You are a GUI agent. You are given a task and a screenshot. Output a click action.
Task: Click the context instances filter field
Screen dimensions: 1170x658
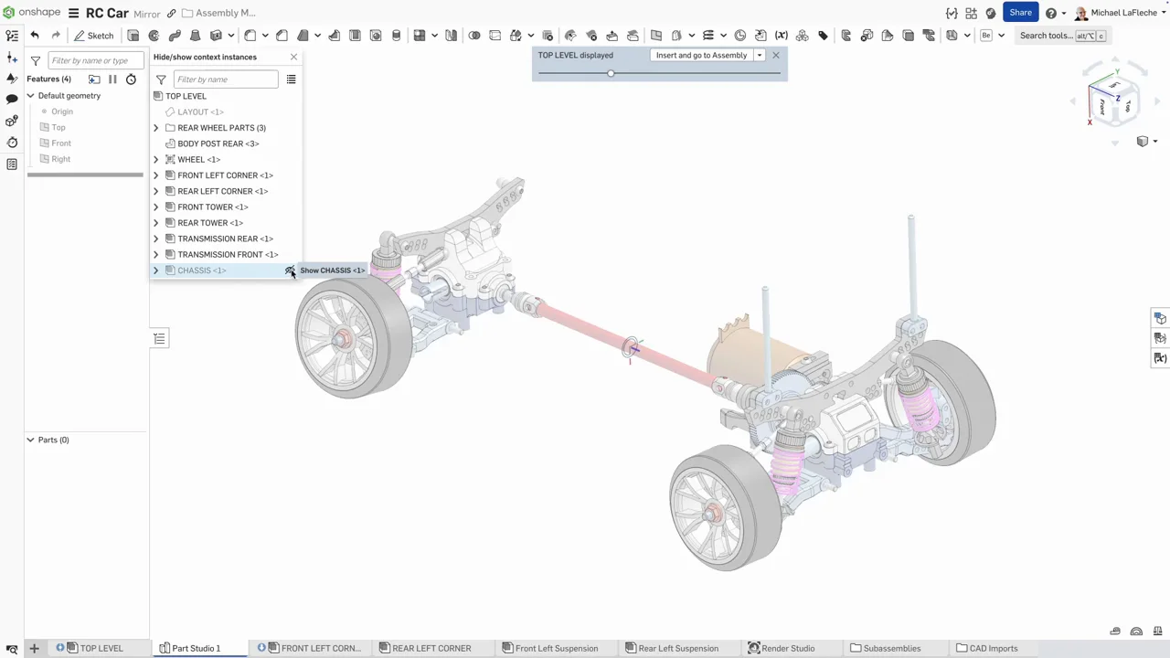point(226,80)
